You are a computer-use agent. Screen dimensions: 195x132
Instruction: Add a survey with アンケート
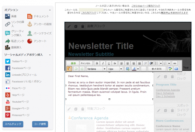point(37,41)
